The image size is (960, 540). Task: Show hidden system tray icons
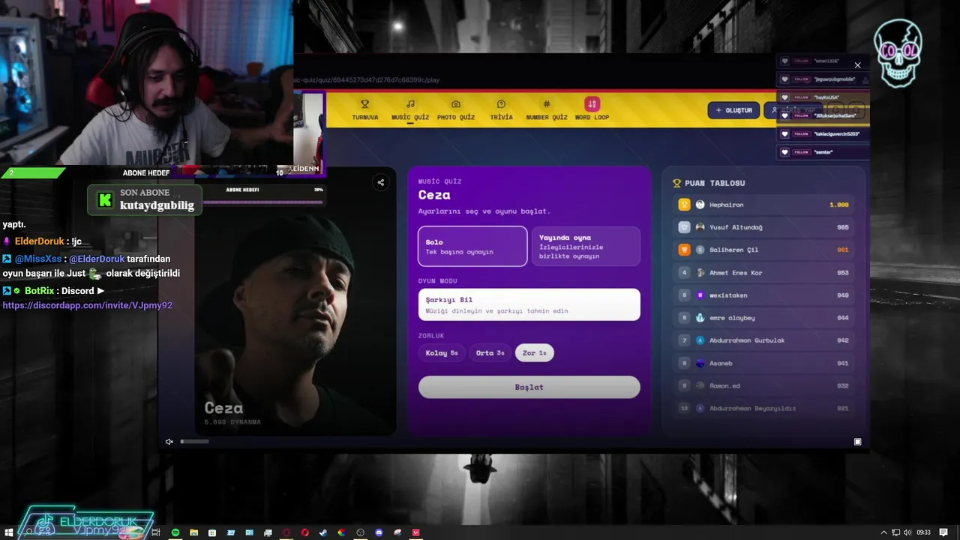pos(883,532)
